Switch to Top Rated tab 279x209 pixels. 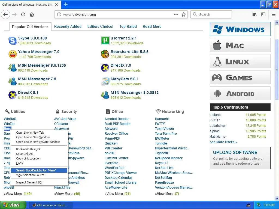[x=128, y=26]
